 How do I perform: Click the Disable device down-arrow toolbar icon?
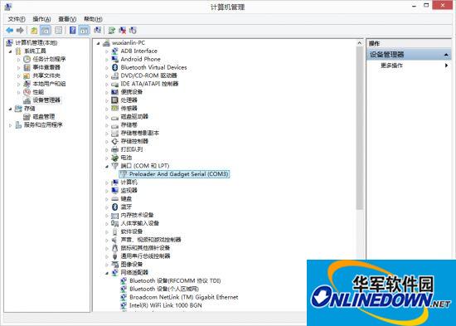click(x=133, y=30)
